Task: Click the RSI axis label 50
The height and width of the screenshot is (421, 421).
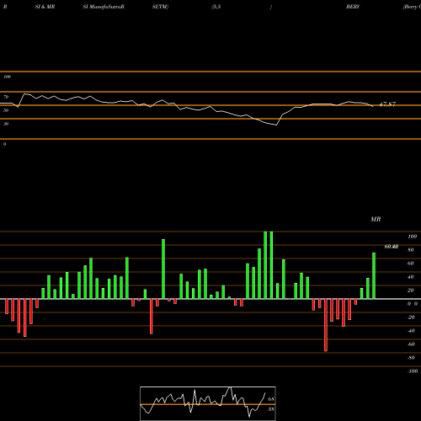Action: coord(6,110)
